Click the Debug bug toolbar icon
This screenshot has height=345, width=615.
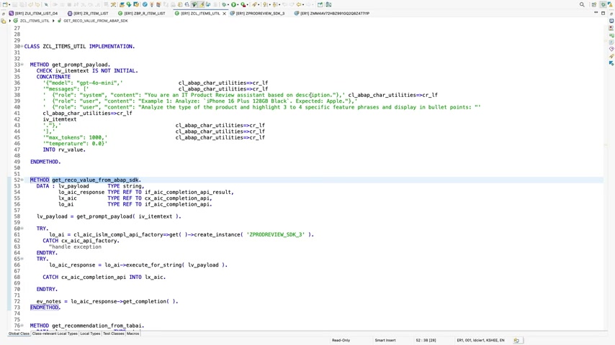tap(224, 5)
